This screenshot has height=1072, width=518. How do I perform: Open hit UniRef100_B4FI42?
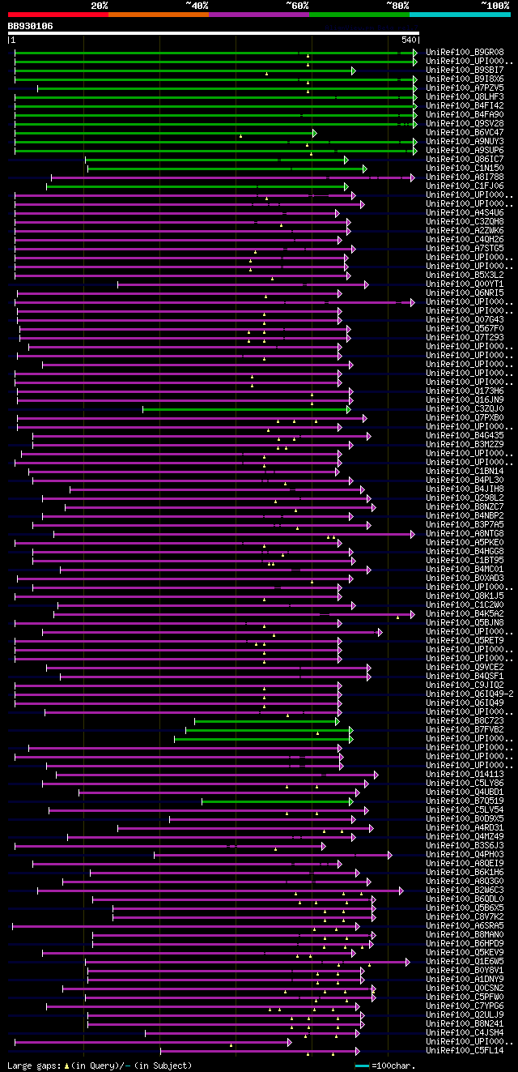tap(465, 105)
